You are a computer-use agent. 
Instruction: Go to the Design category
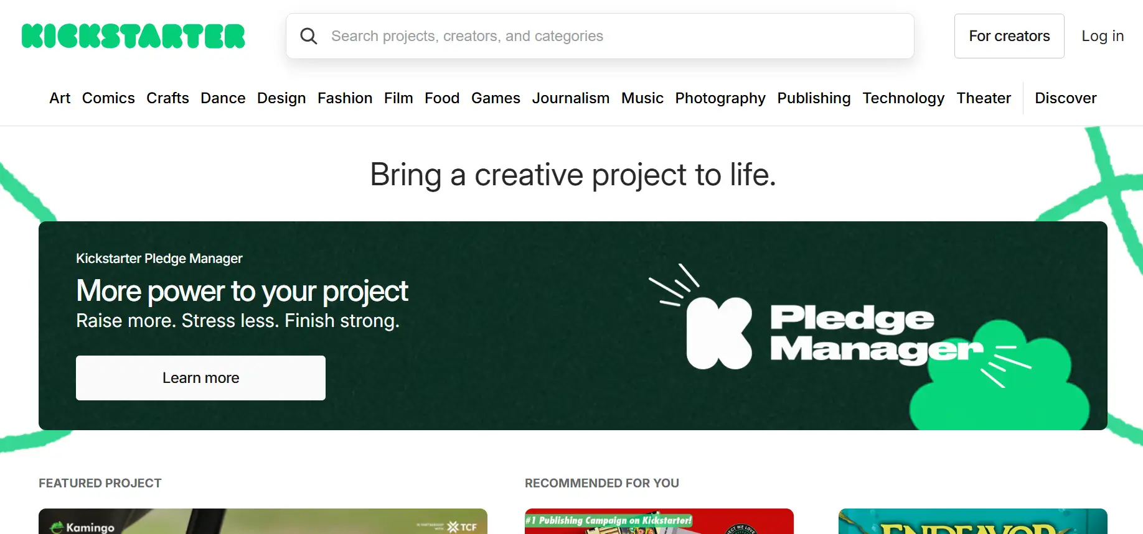pyautogui.click(x=281, y=98)
